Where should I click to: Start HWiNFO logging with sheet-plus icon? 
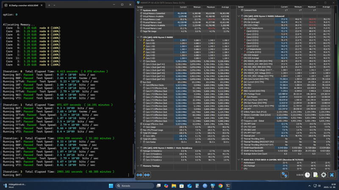coord(315,175)
